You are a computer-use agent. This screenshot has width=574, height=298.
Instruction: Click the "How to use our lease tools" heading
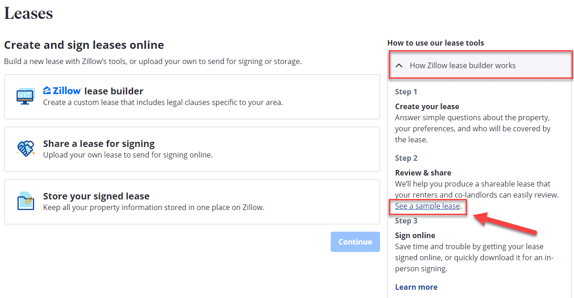point(435,42)
